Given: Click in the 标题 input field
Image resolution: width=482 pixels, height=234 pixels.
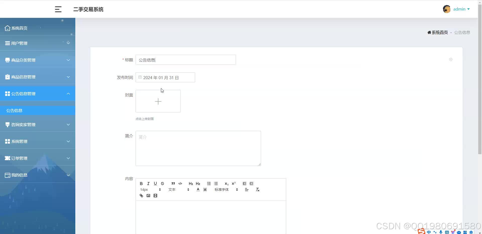Looking at the screenshot, I should (x=186, y=60).
